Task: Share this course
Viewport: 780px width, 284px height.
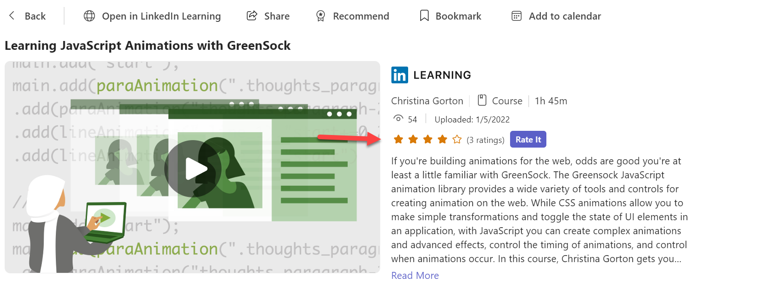Action: coord(268,16)
